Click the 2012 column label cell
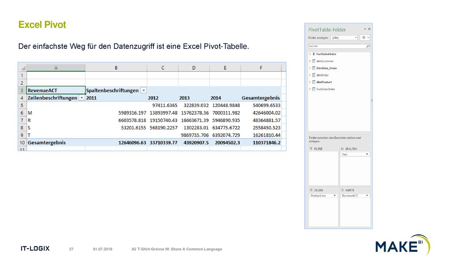The height and width of the screenshot is (258, 458). pyautogui.click(x=163, y=98)
